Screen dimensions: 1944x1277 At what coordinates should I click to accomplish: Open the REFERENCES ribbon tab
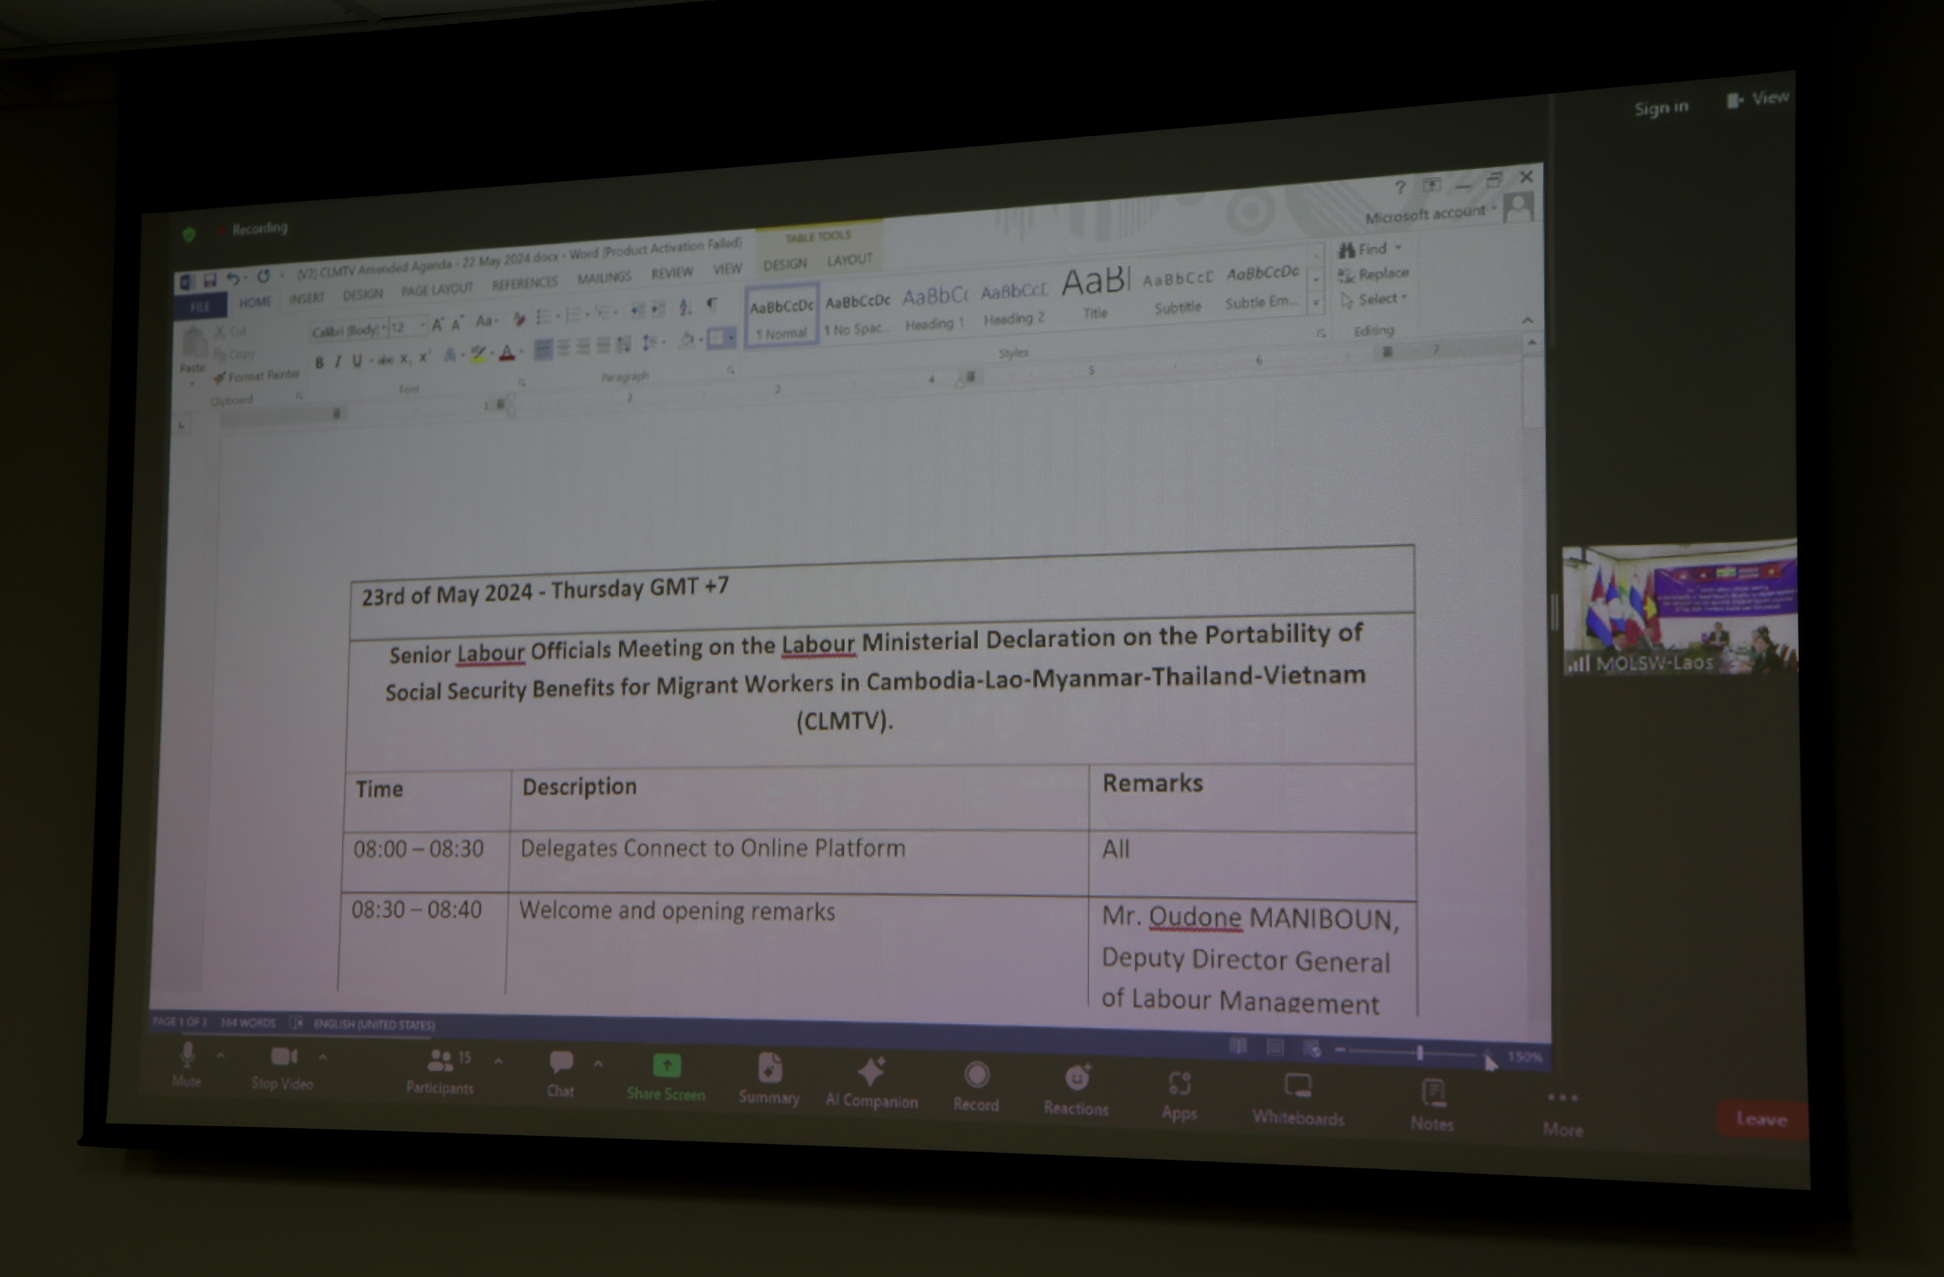pos(524,283)
